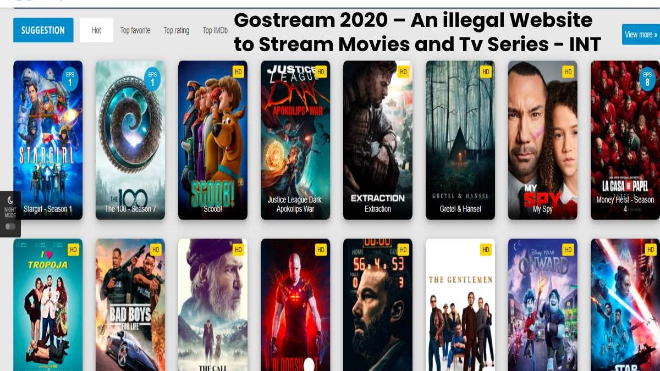
Task: Click the 'My Spy' title caption
Action: 543,209
